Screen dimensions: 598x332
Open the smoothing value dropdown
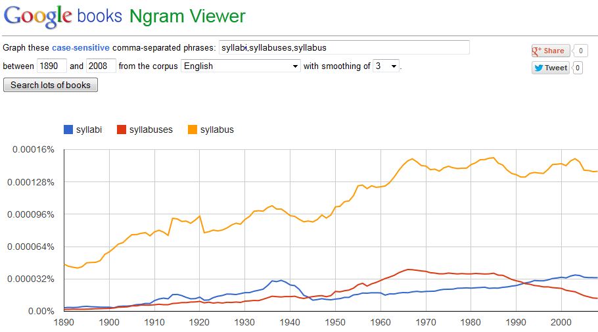386,66
